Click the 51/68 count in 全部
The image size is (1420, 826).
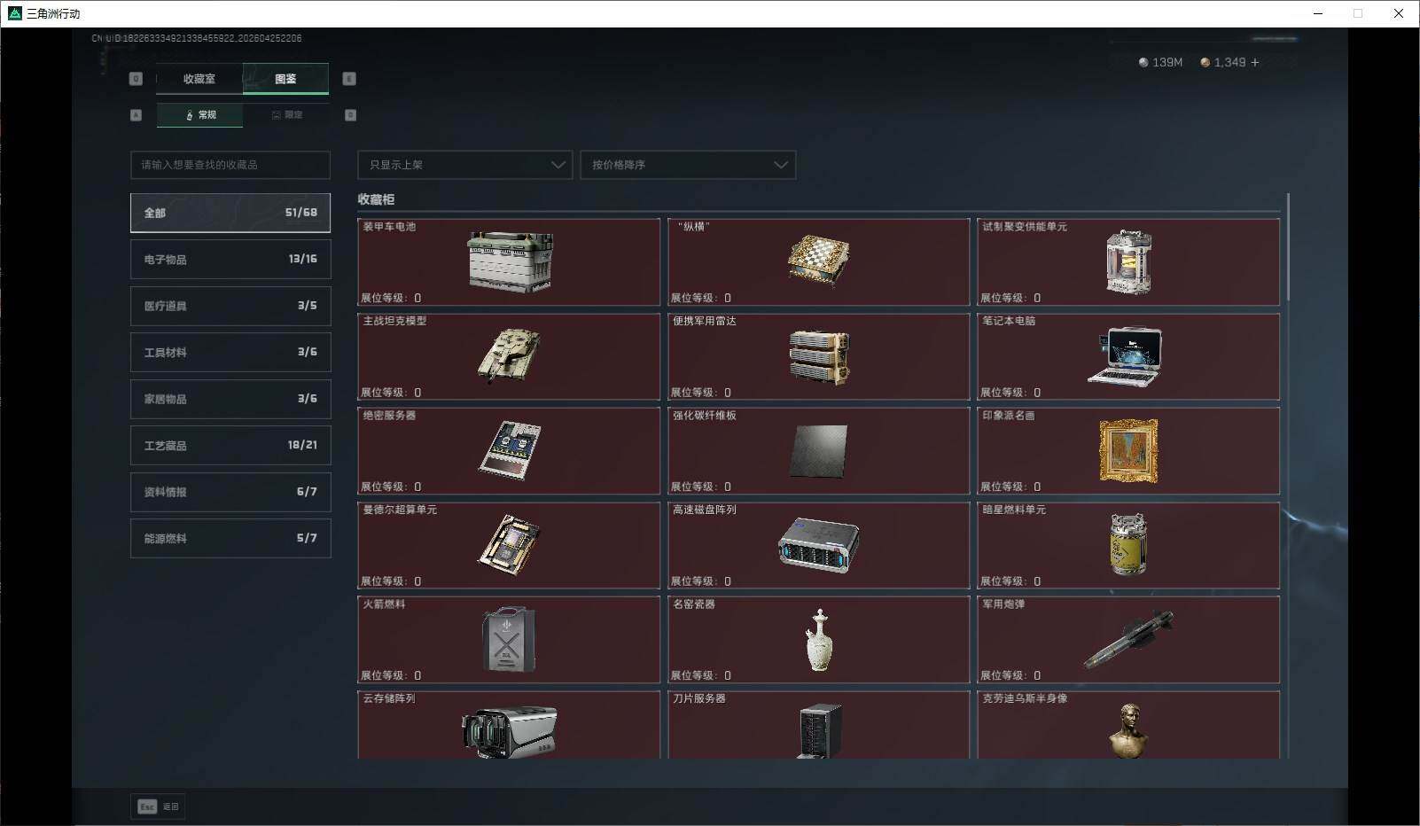click(301, 213)
